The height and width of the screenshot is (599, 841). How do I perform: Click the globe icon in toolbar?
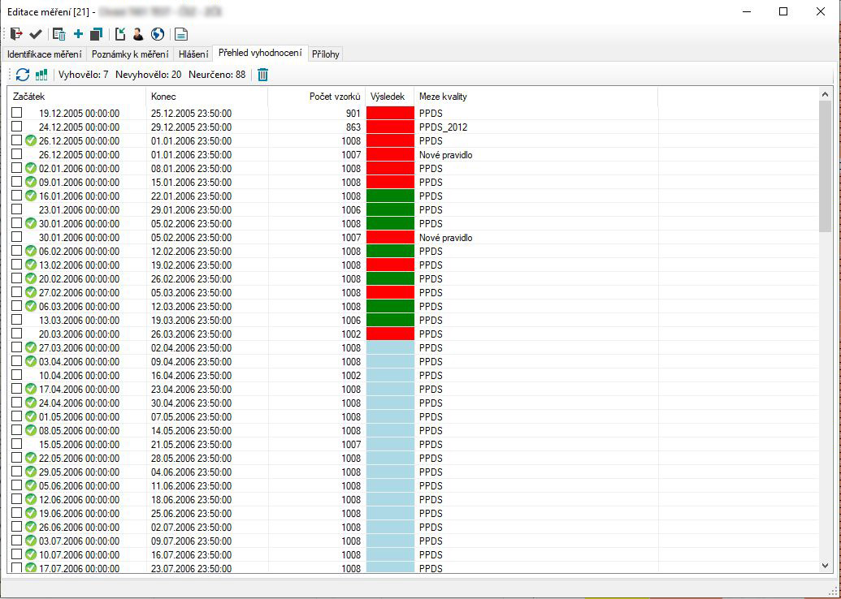158,34
